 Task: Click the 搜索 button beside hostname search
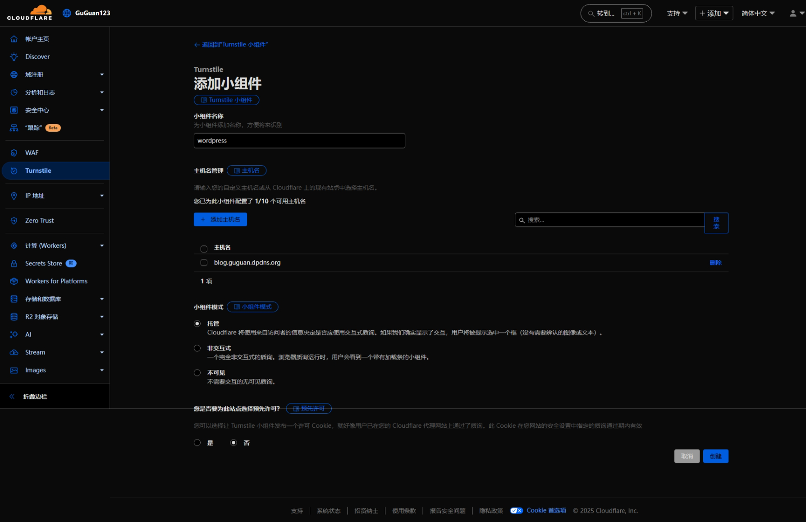pos(716,223)
